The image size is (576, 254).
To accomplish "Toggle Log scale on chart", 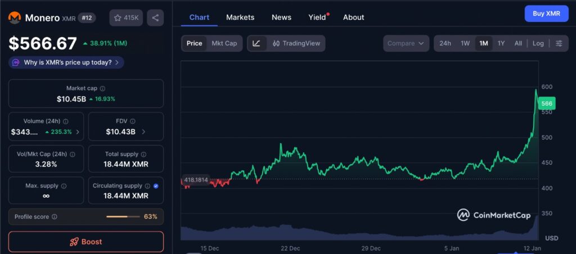I will tap(538, 43).
